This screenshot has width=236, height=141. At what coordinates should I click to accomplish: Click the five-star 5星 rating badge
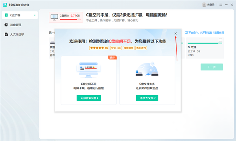[x=99, y=48]
